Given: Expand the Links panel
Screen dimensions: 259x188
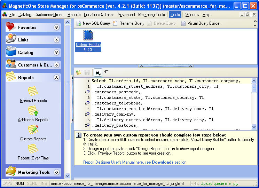Looking at the screenshot, I should point(56,40).
